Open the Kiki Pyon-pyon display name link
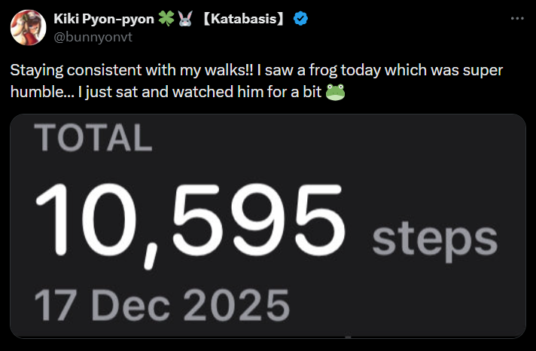The width and height of the screenshot is (536, 351). 103,19
